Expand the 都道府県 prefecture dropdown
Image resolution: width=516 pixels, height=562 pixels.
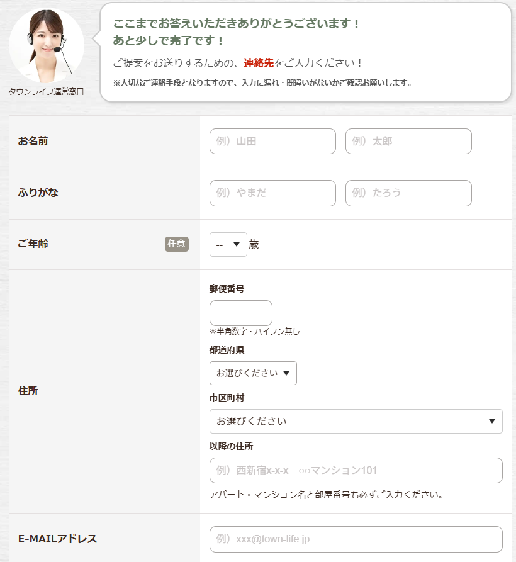[x=253, y=373]
